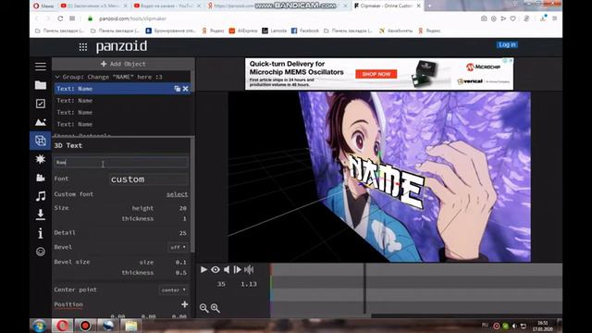Click the address bar panzoid.com URL

click(132, 18)
